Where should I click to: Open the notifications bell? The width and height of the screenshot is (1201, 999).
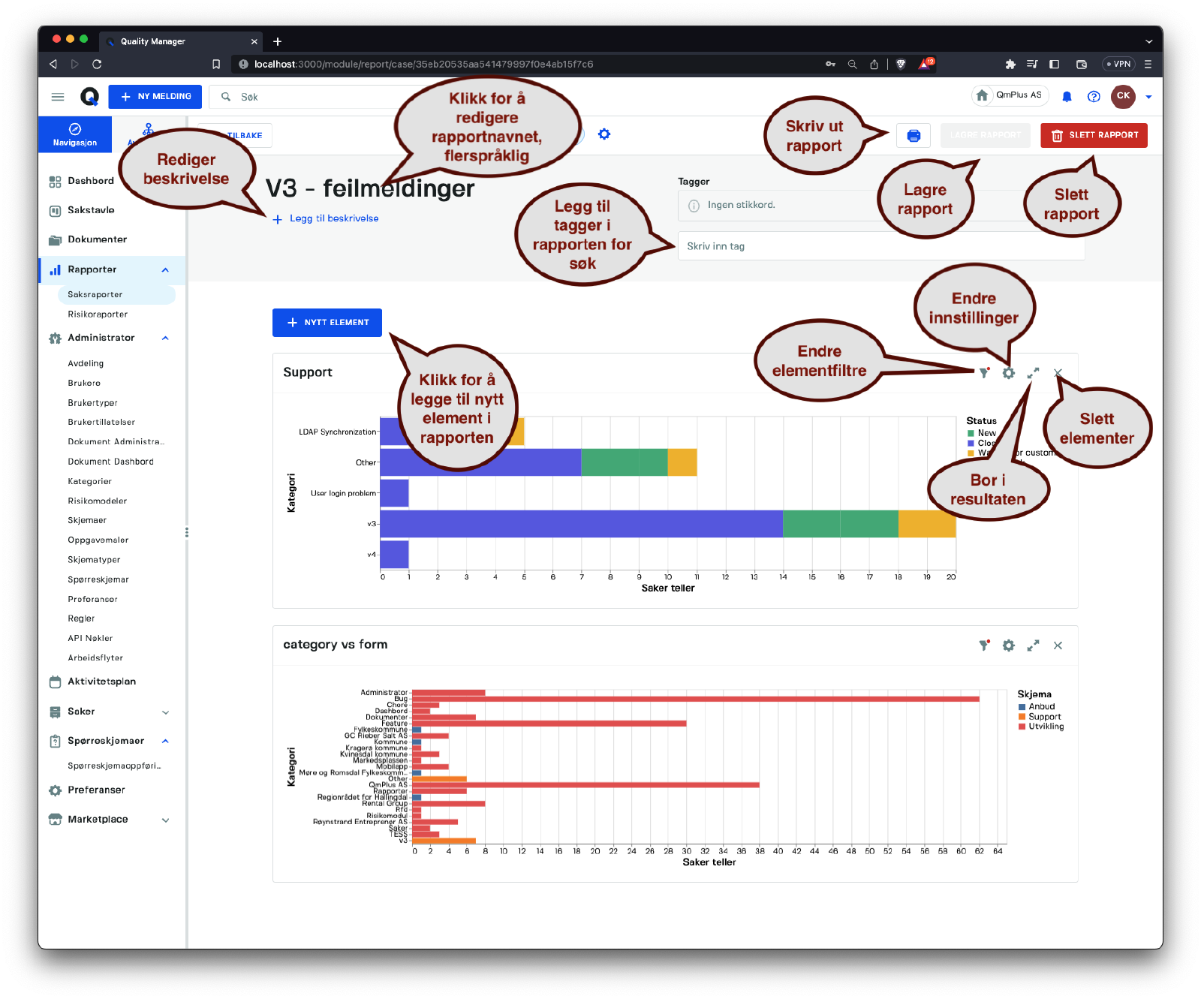(x=1067, y=97)
